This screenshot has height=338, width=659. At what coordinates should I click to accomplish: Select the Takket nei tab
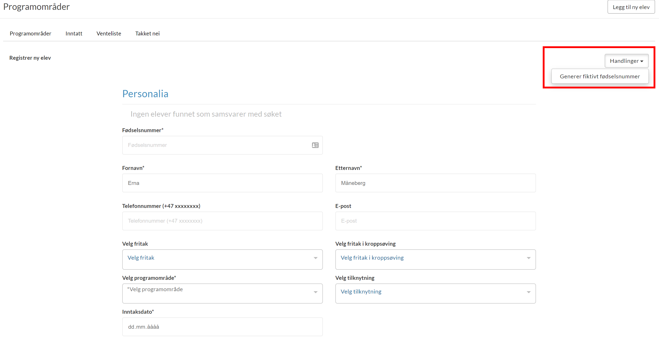[x=147, y=33]
